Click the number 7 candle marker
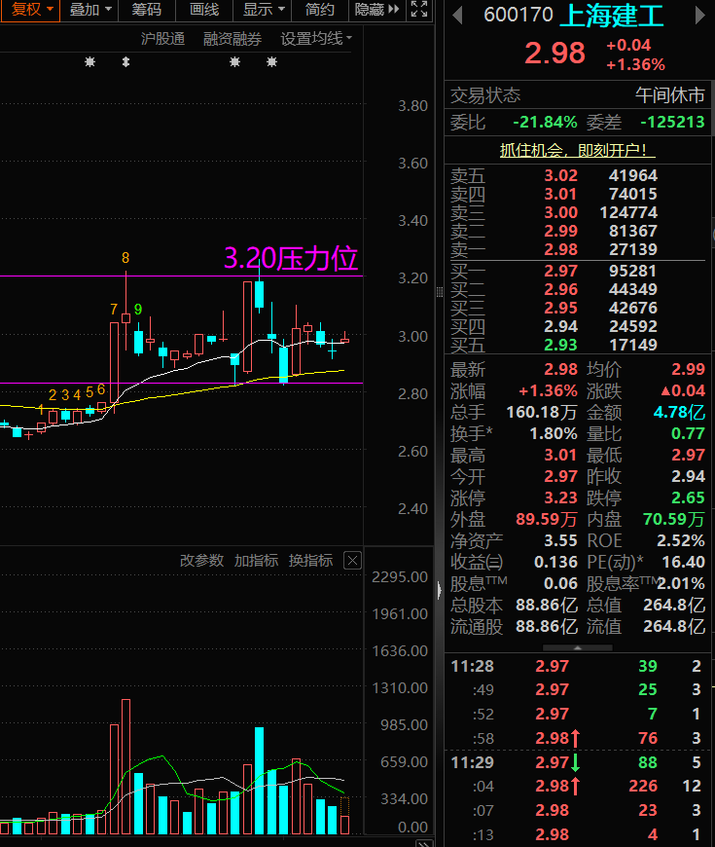The width and height of the screenshot is (715, 847). coord(113,309)
